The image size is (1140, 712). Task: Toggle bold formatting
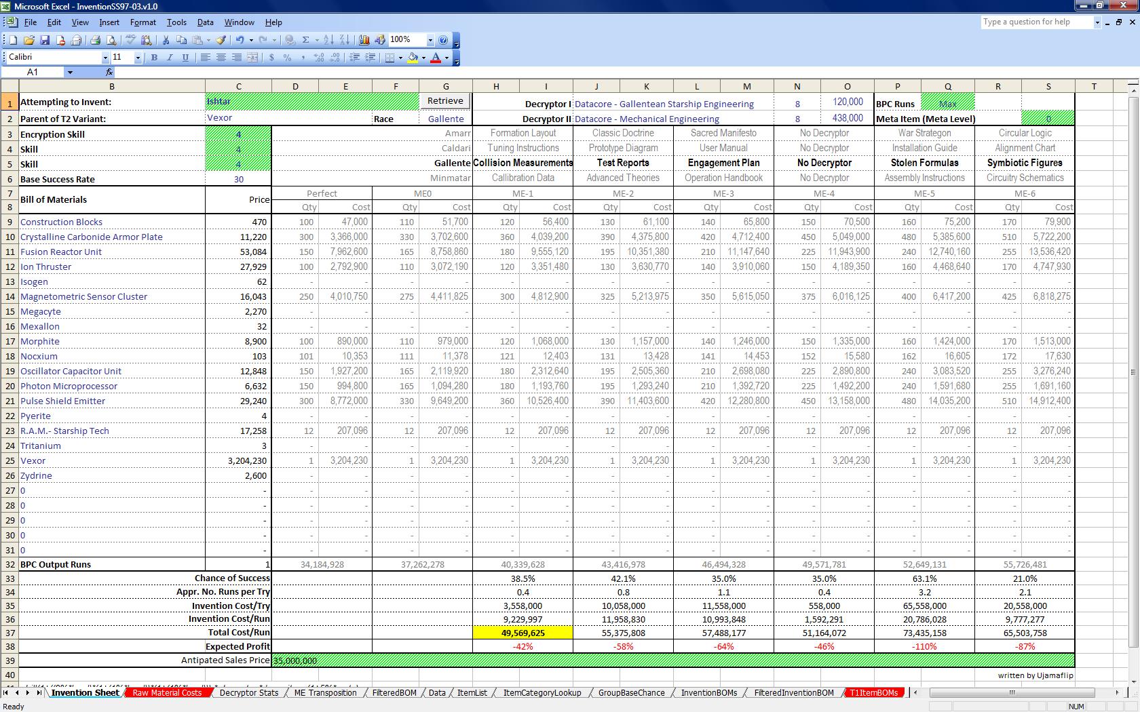154,58
